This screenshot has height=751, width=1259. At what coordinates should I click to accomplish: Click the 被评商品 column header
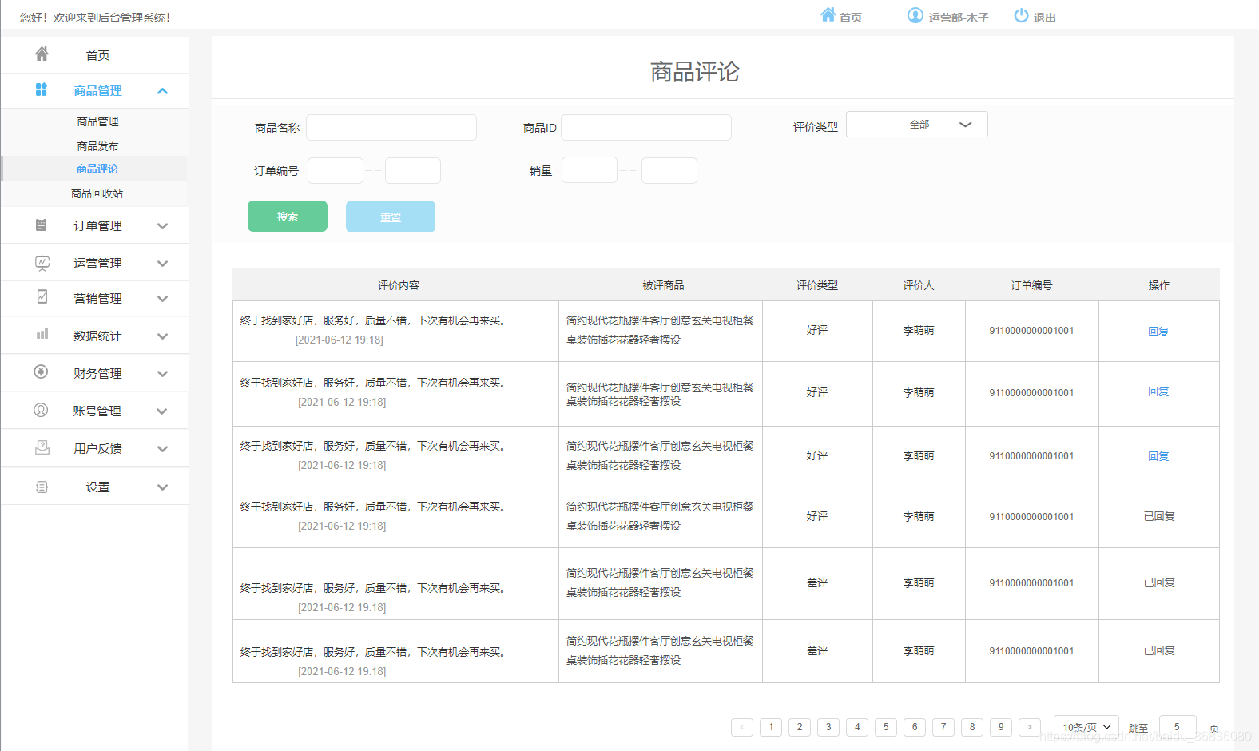663,285
